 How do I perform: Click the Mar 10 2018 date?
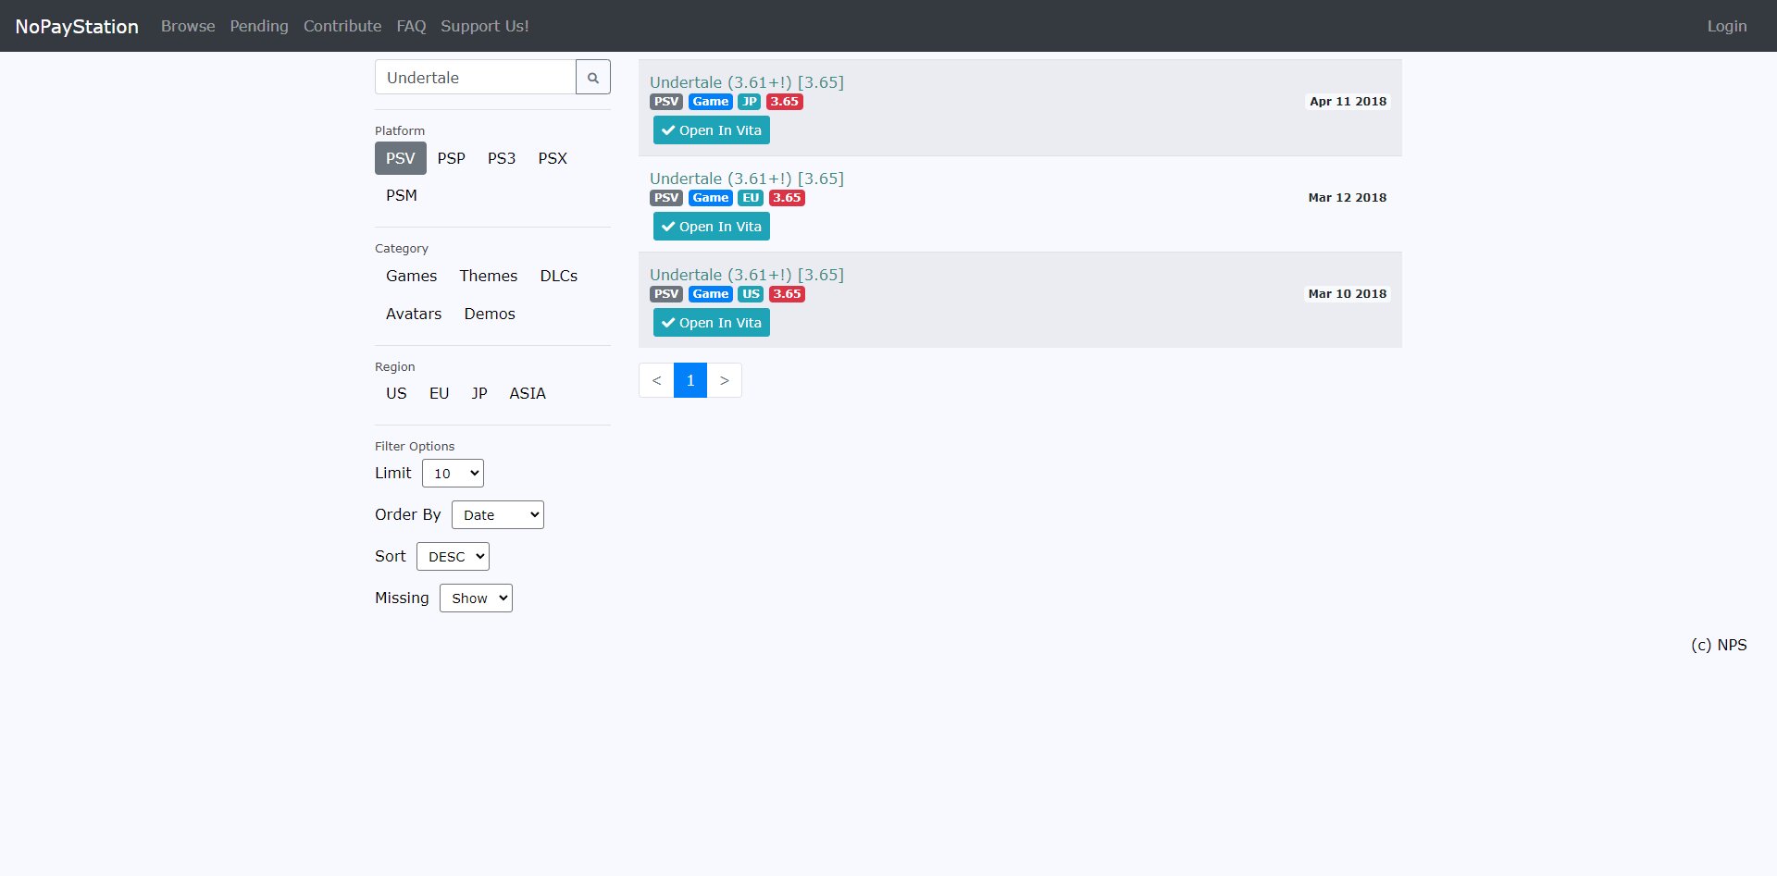tap(1348, 294)
